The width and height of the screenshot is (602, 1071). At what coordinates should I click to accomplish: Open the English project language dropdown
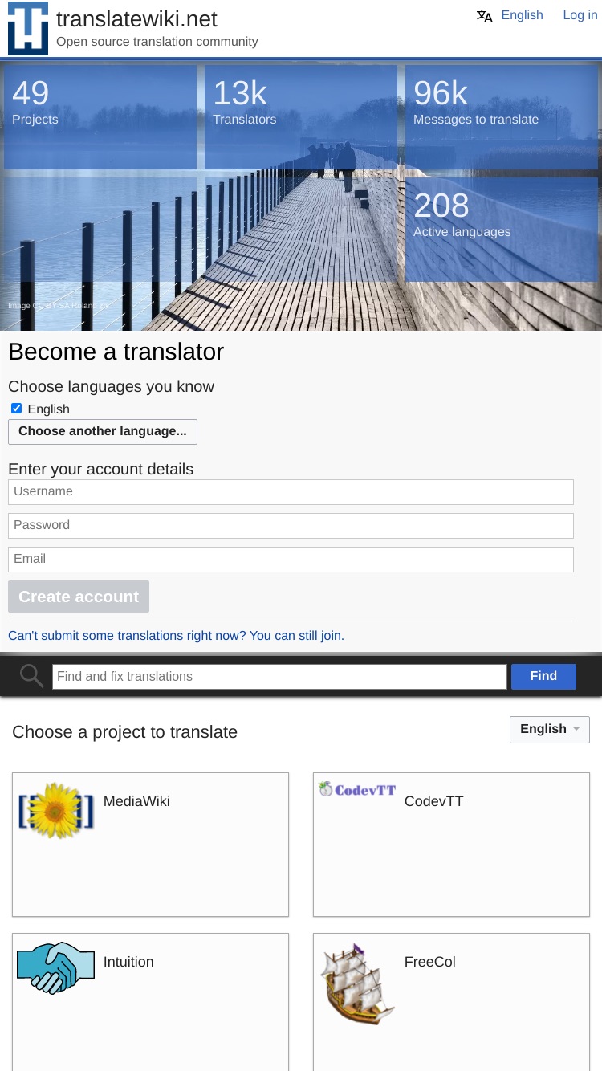point(550,729)
